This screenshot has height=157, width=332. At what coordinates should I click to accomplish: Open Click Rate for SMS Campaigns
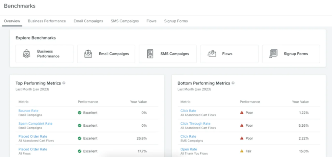tap(188, 137)
